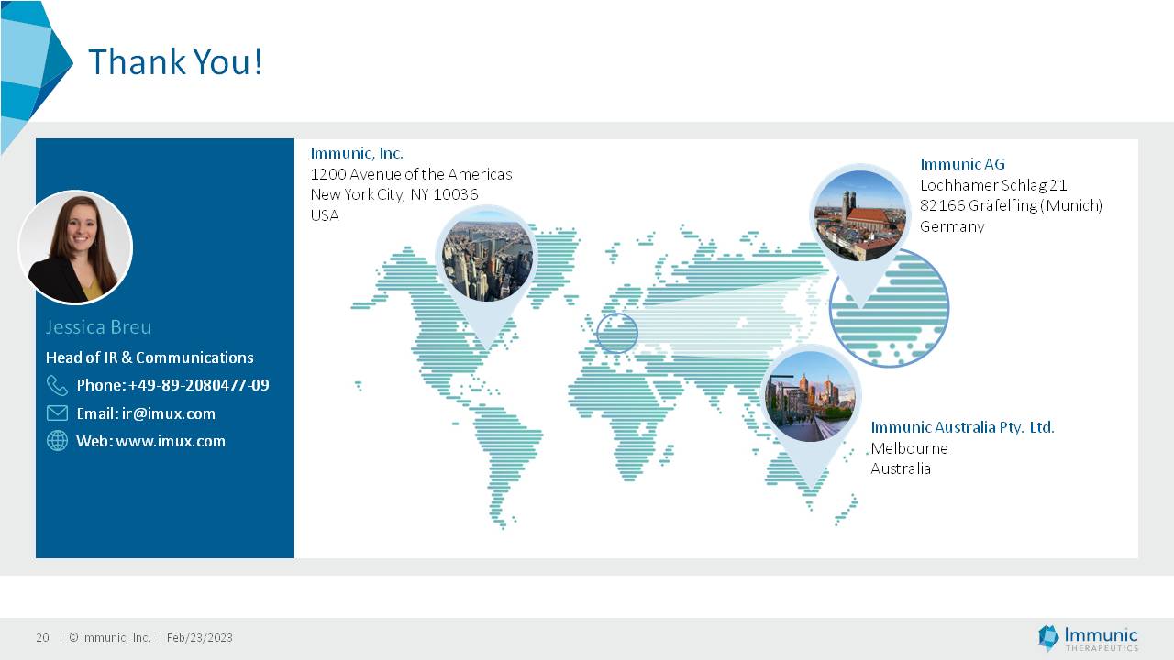Click the "© Immunic, Inc." footer text
The image size is (1174, 660).
coord(109,638)
